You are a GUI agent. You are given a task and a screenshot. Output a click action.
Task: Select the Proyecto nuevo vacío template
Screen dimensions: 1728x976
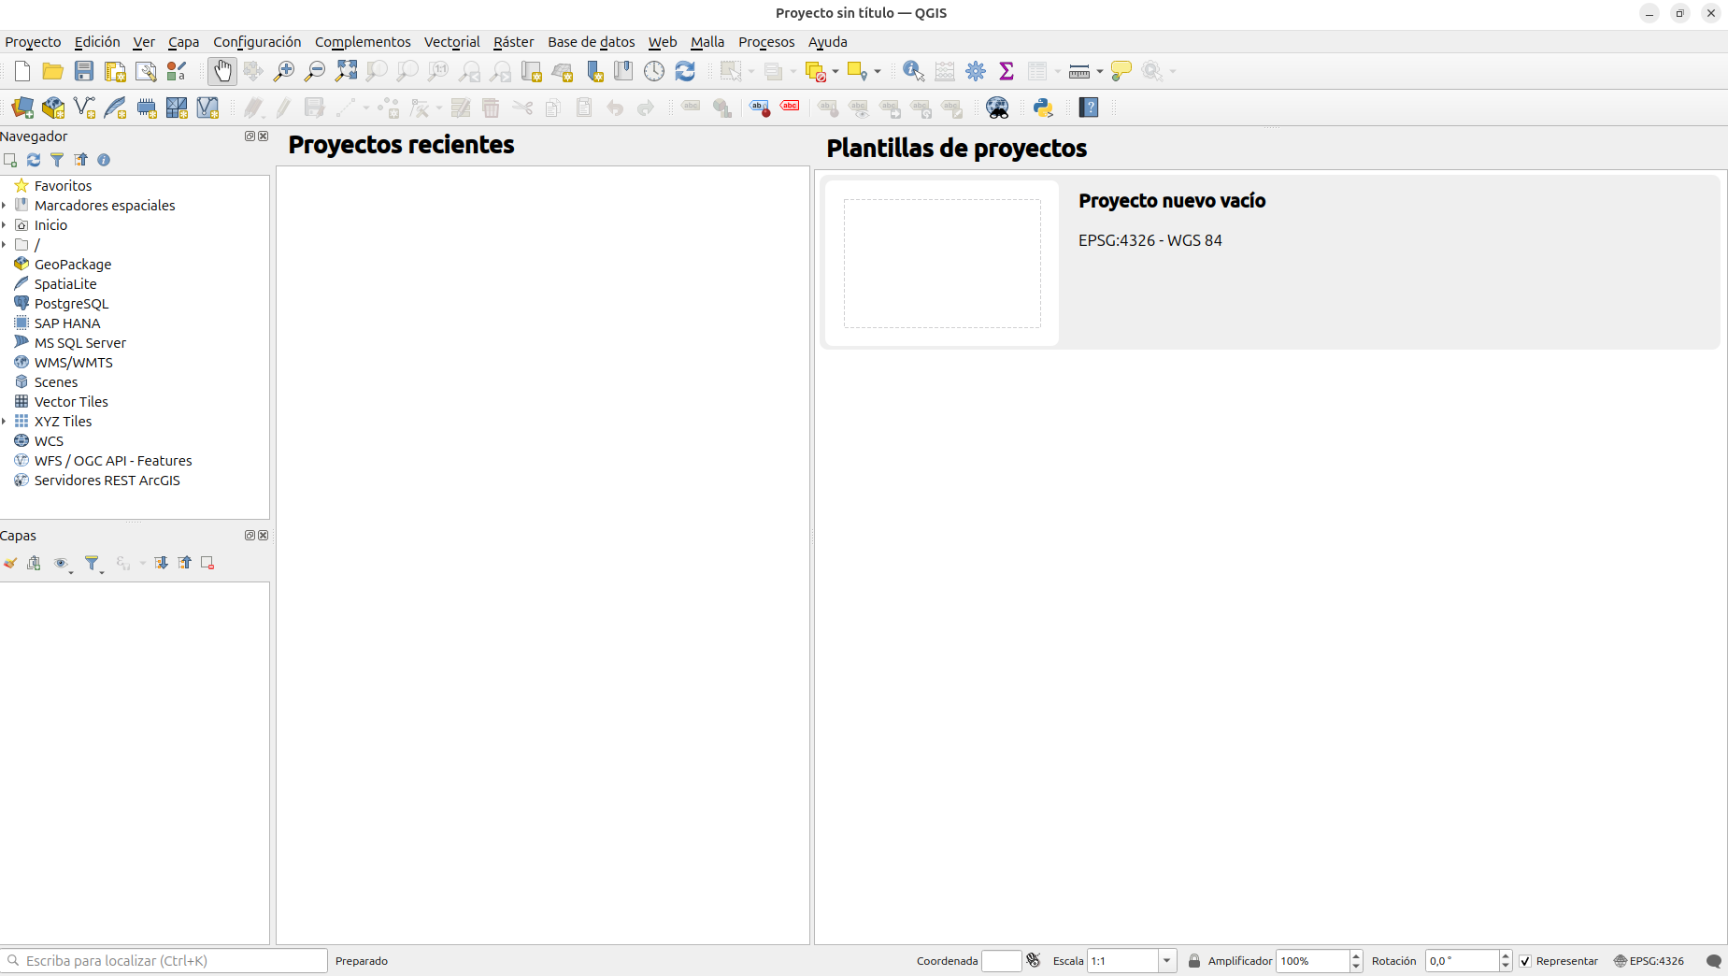[x=1270, y=263]
